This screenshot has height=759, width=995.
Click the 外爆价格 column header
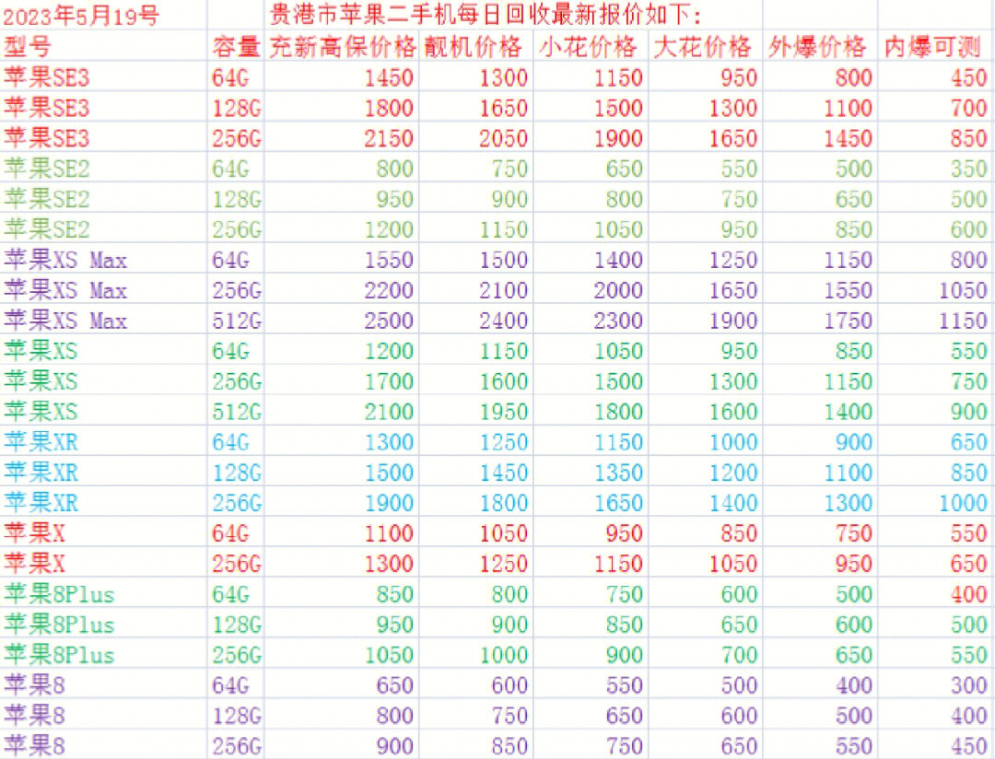click(817, 46)
